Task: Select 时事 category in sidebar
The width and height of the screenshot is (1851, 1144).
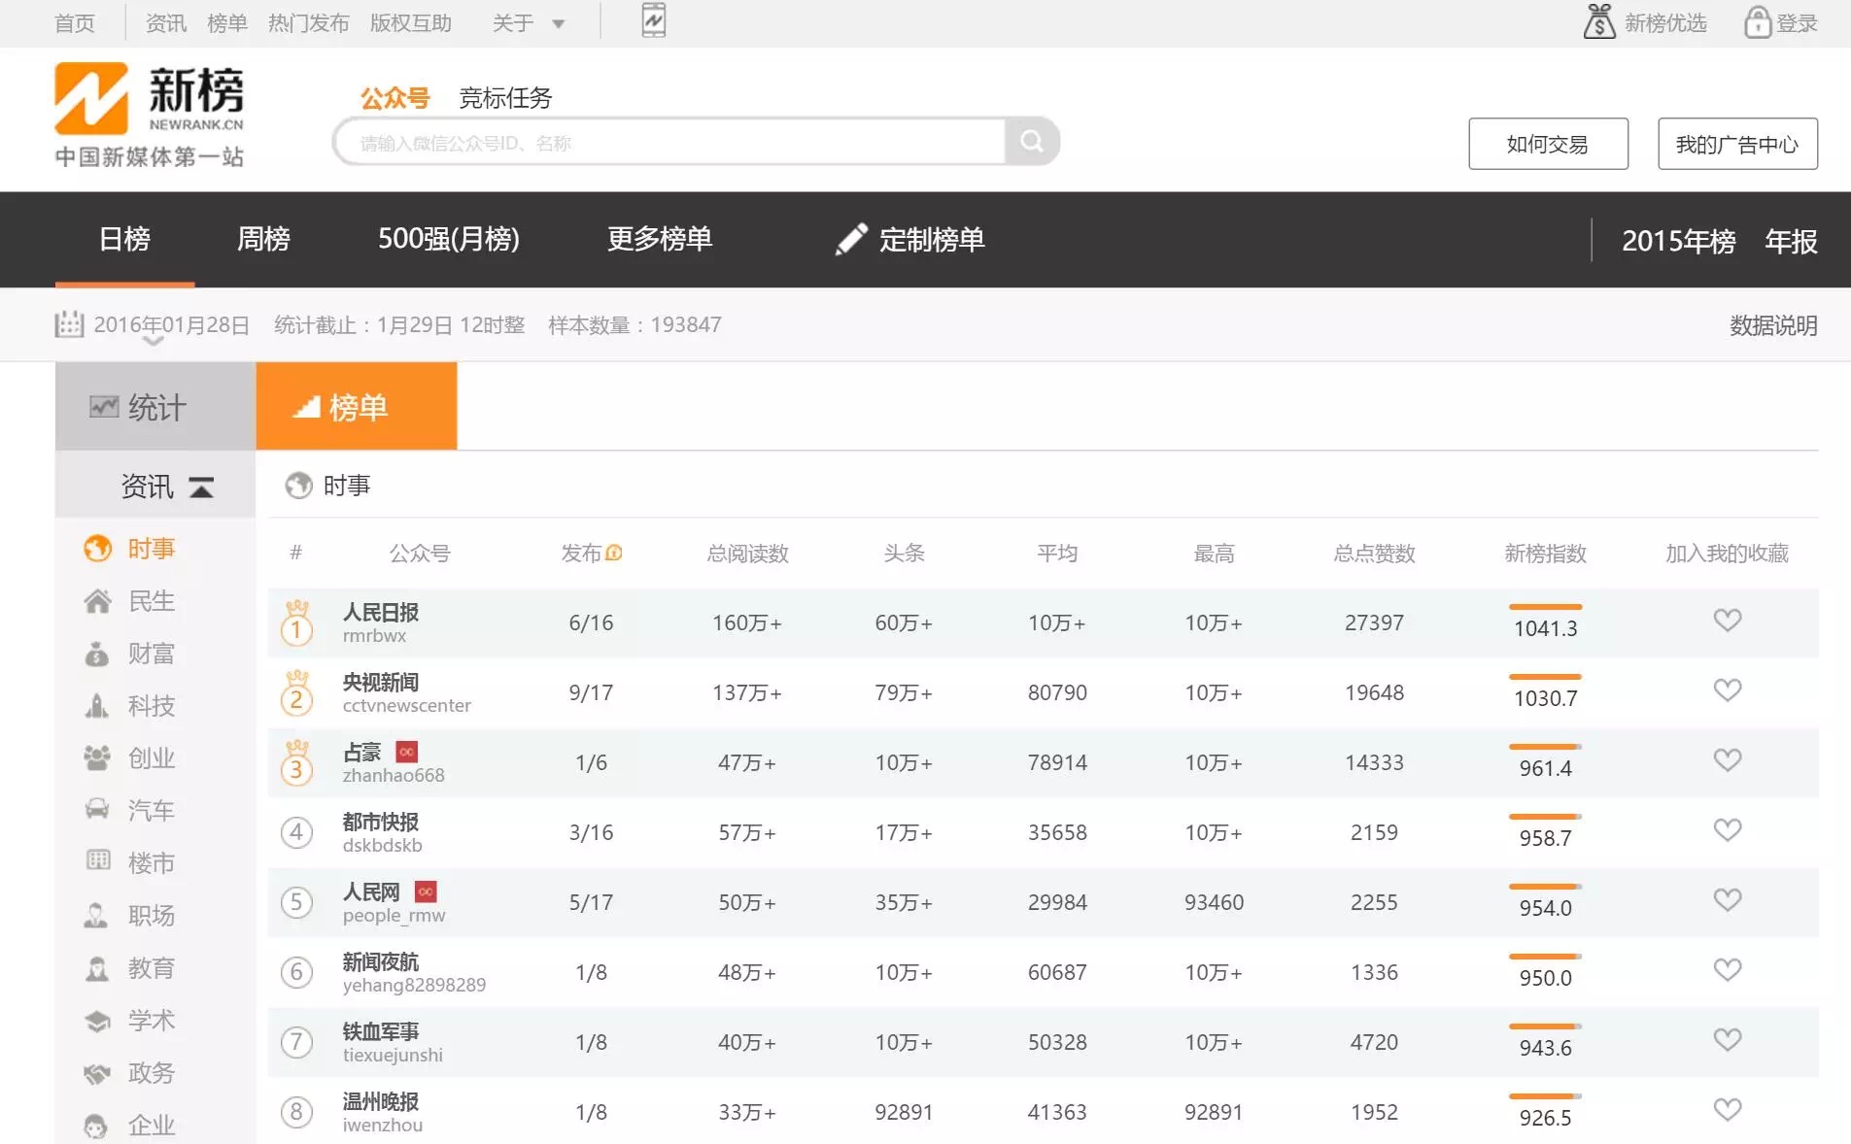Action: [x=152, y=549]
